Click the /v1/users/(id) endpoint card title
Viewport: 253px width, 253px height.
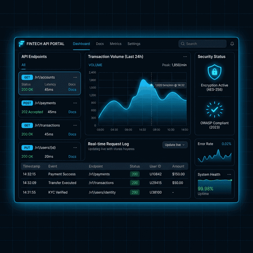pos(45,147)
